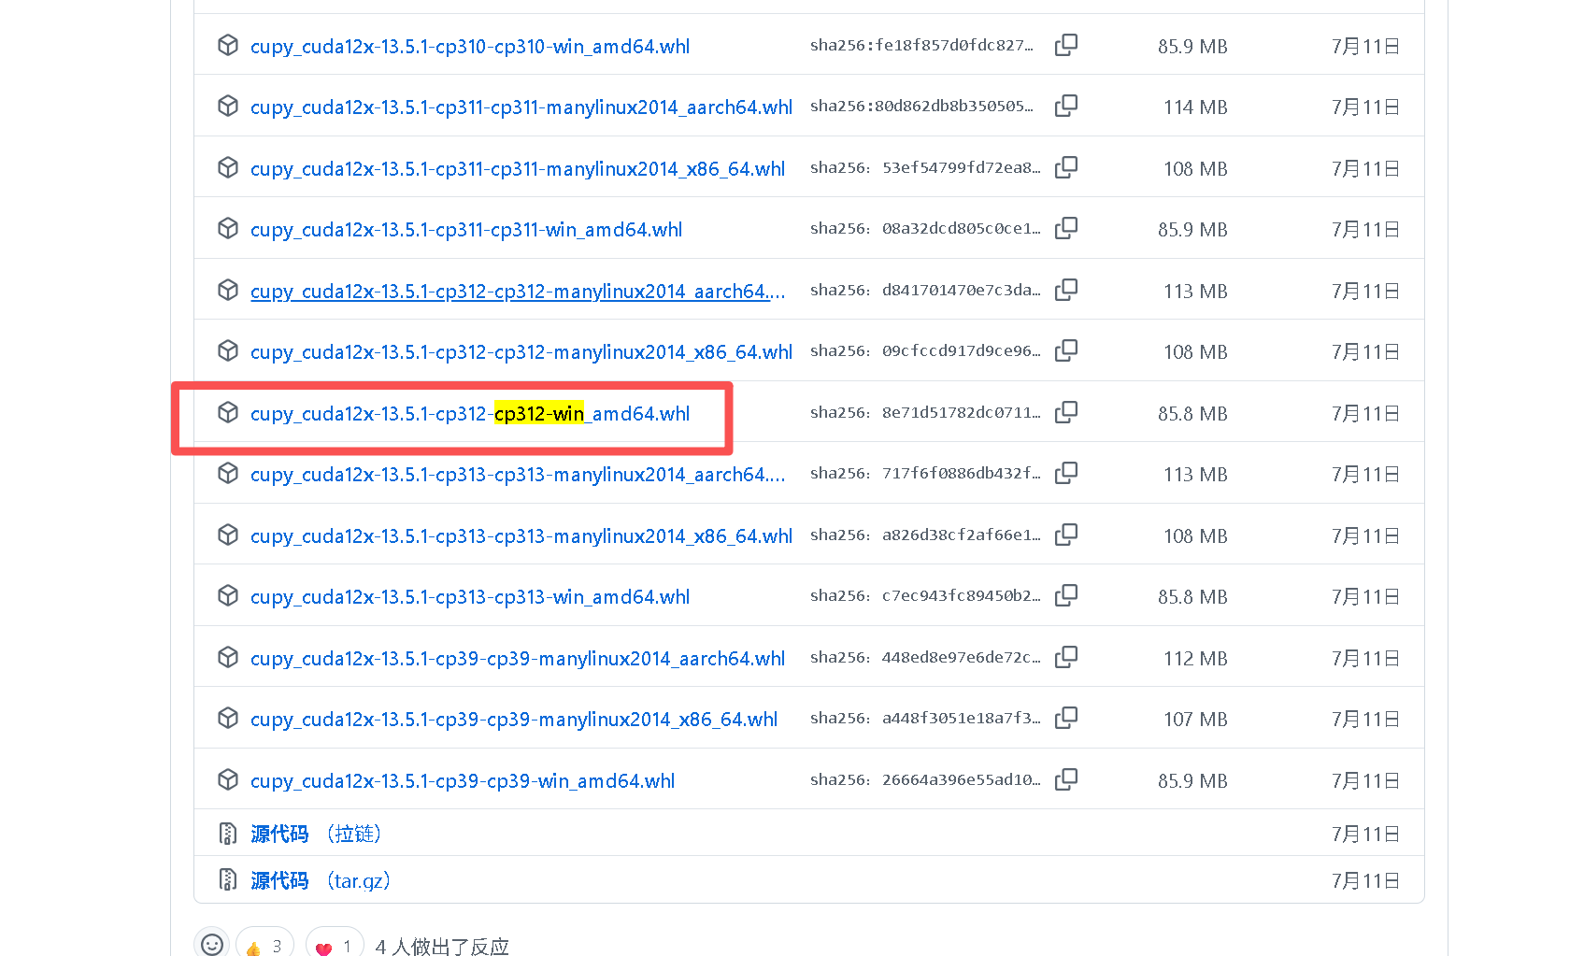
Task: Click highlighted cp312-win text in filename
Action: coord(542,413)
